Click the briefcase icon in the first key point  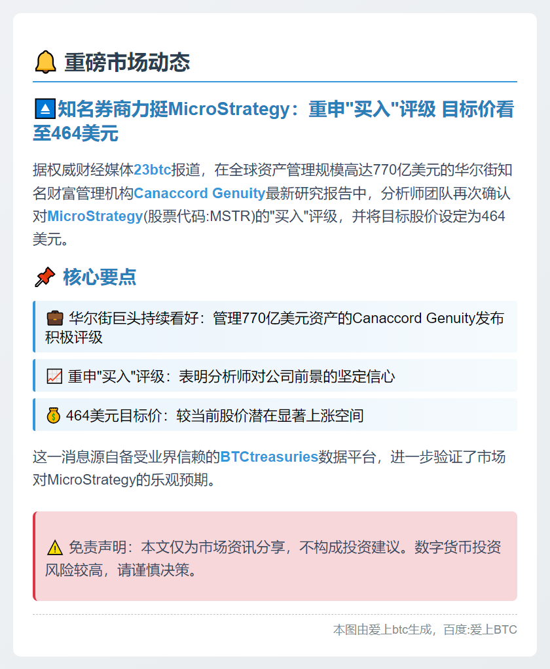click(55, 319)
